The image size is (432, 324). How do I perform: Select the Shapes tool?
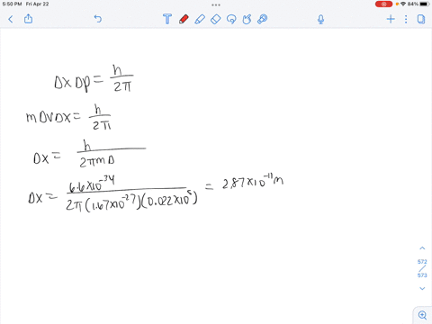(x=247, y=19)
